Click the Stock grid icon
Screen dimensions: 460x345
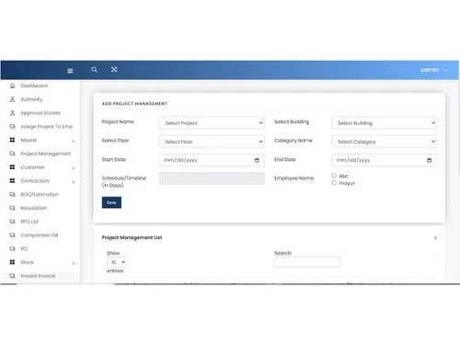tap(12, 262)
